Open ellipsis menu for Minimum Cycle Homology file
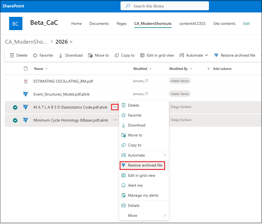Viewport: 262px width, 224px height. [115, 120]
